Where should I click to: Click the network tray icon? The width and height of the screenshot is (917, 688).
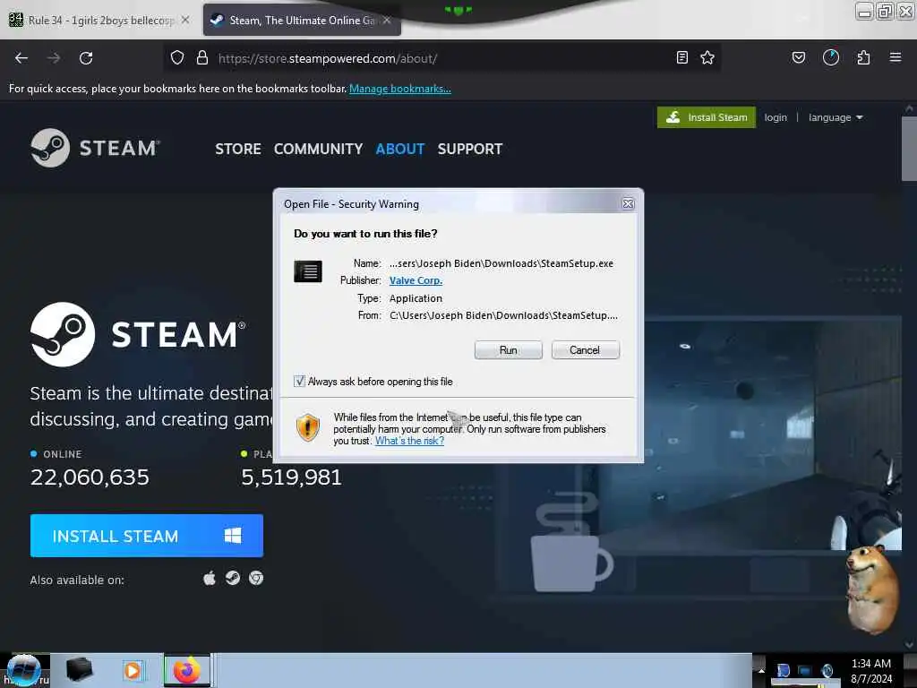pyautogui.click(x=805, y=670)
